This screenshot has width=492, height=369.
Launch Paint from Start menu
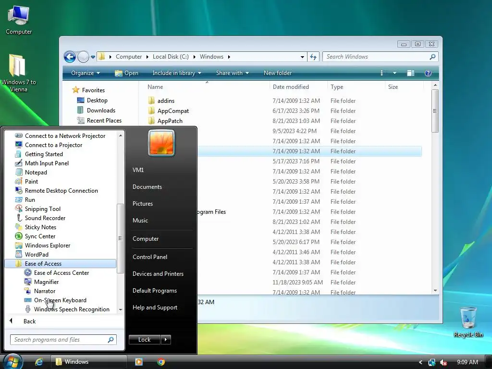[x=31, y=181]
